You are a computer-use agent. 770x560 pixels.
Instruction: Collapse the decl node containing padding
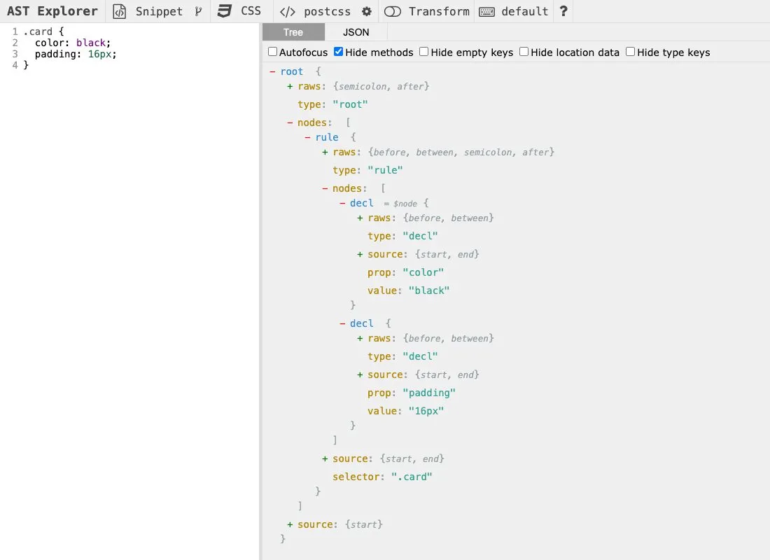click(342, 323)
